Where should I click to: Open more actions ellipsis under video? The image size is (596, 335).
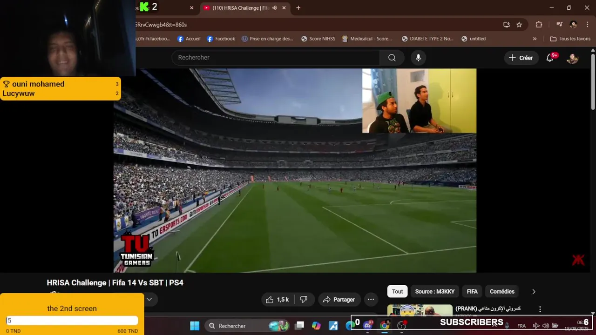click(x=371, y=300)
